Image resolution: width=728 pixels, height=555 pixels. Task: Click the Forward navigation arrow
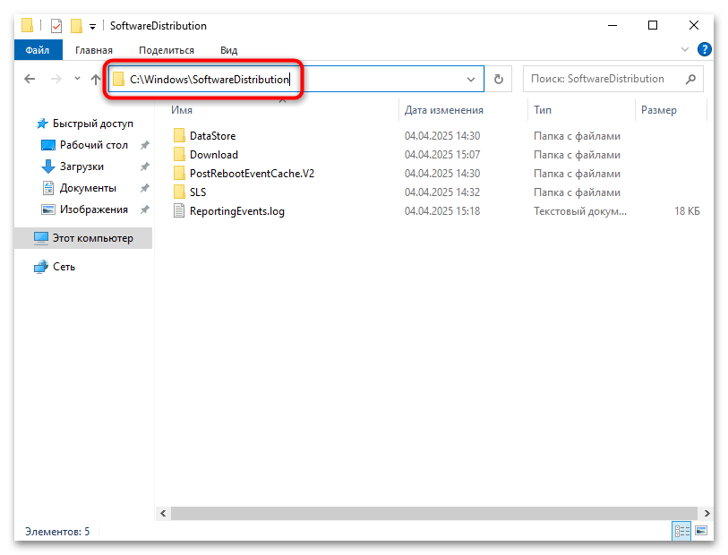pyautogui.click(x=56, y=79)
